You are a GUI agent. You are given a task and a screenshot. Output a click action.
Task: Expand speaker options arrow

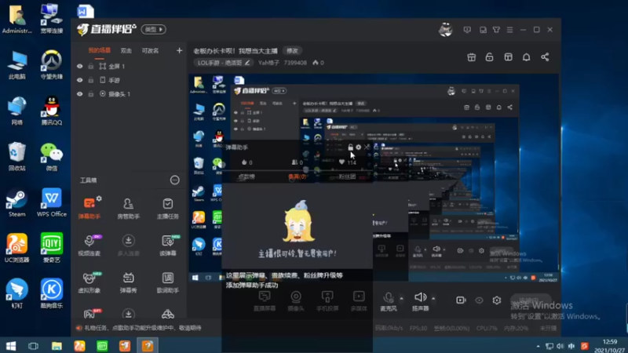pyautogui.click(x=433, y=298)
